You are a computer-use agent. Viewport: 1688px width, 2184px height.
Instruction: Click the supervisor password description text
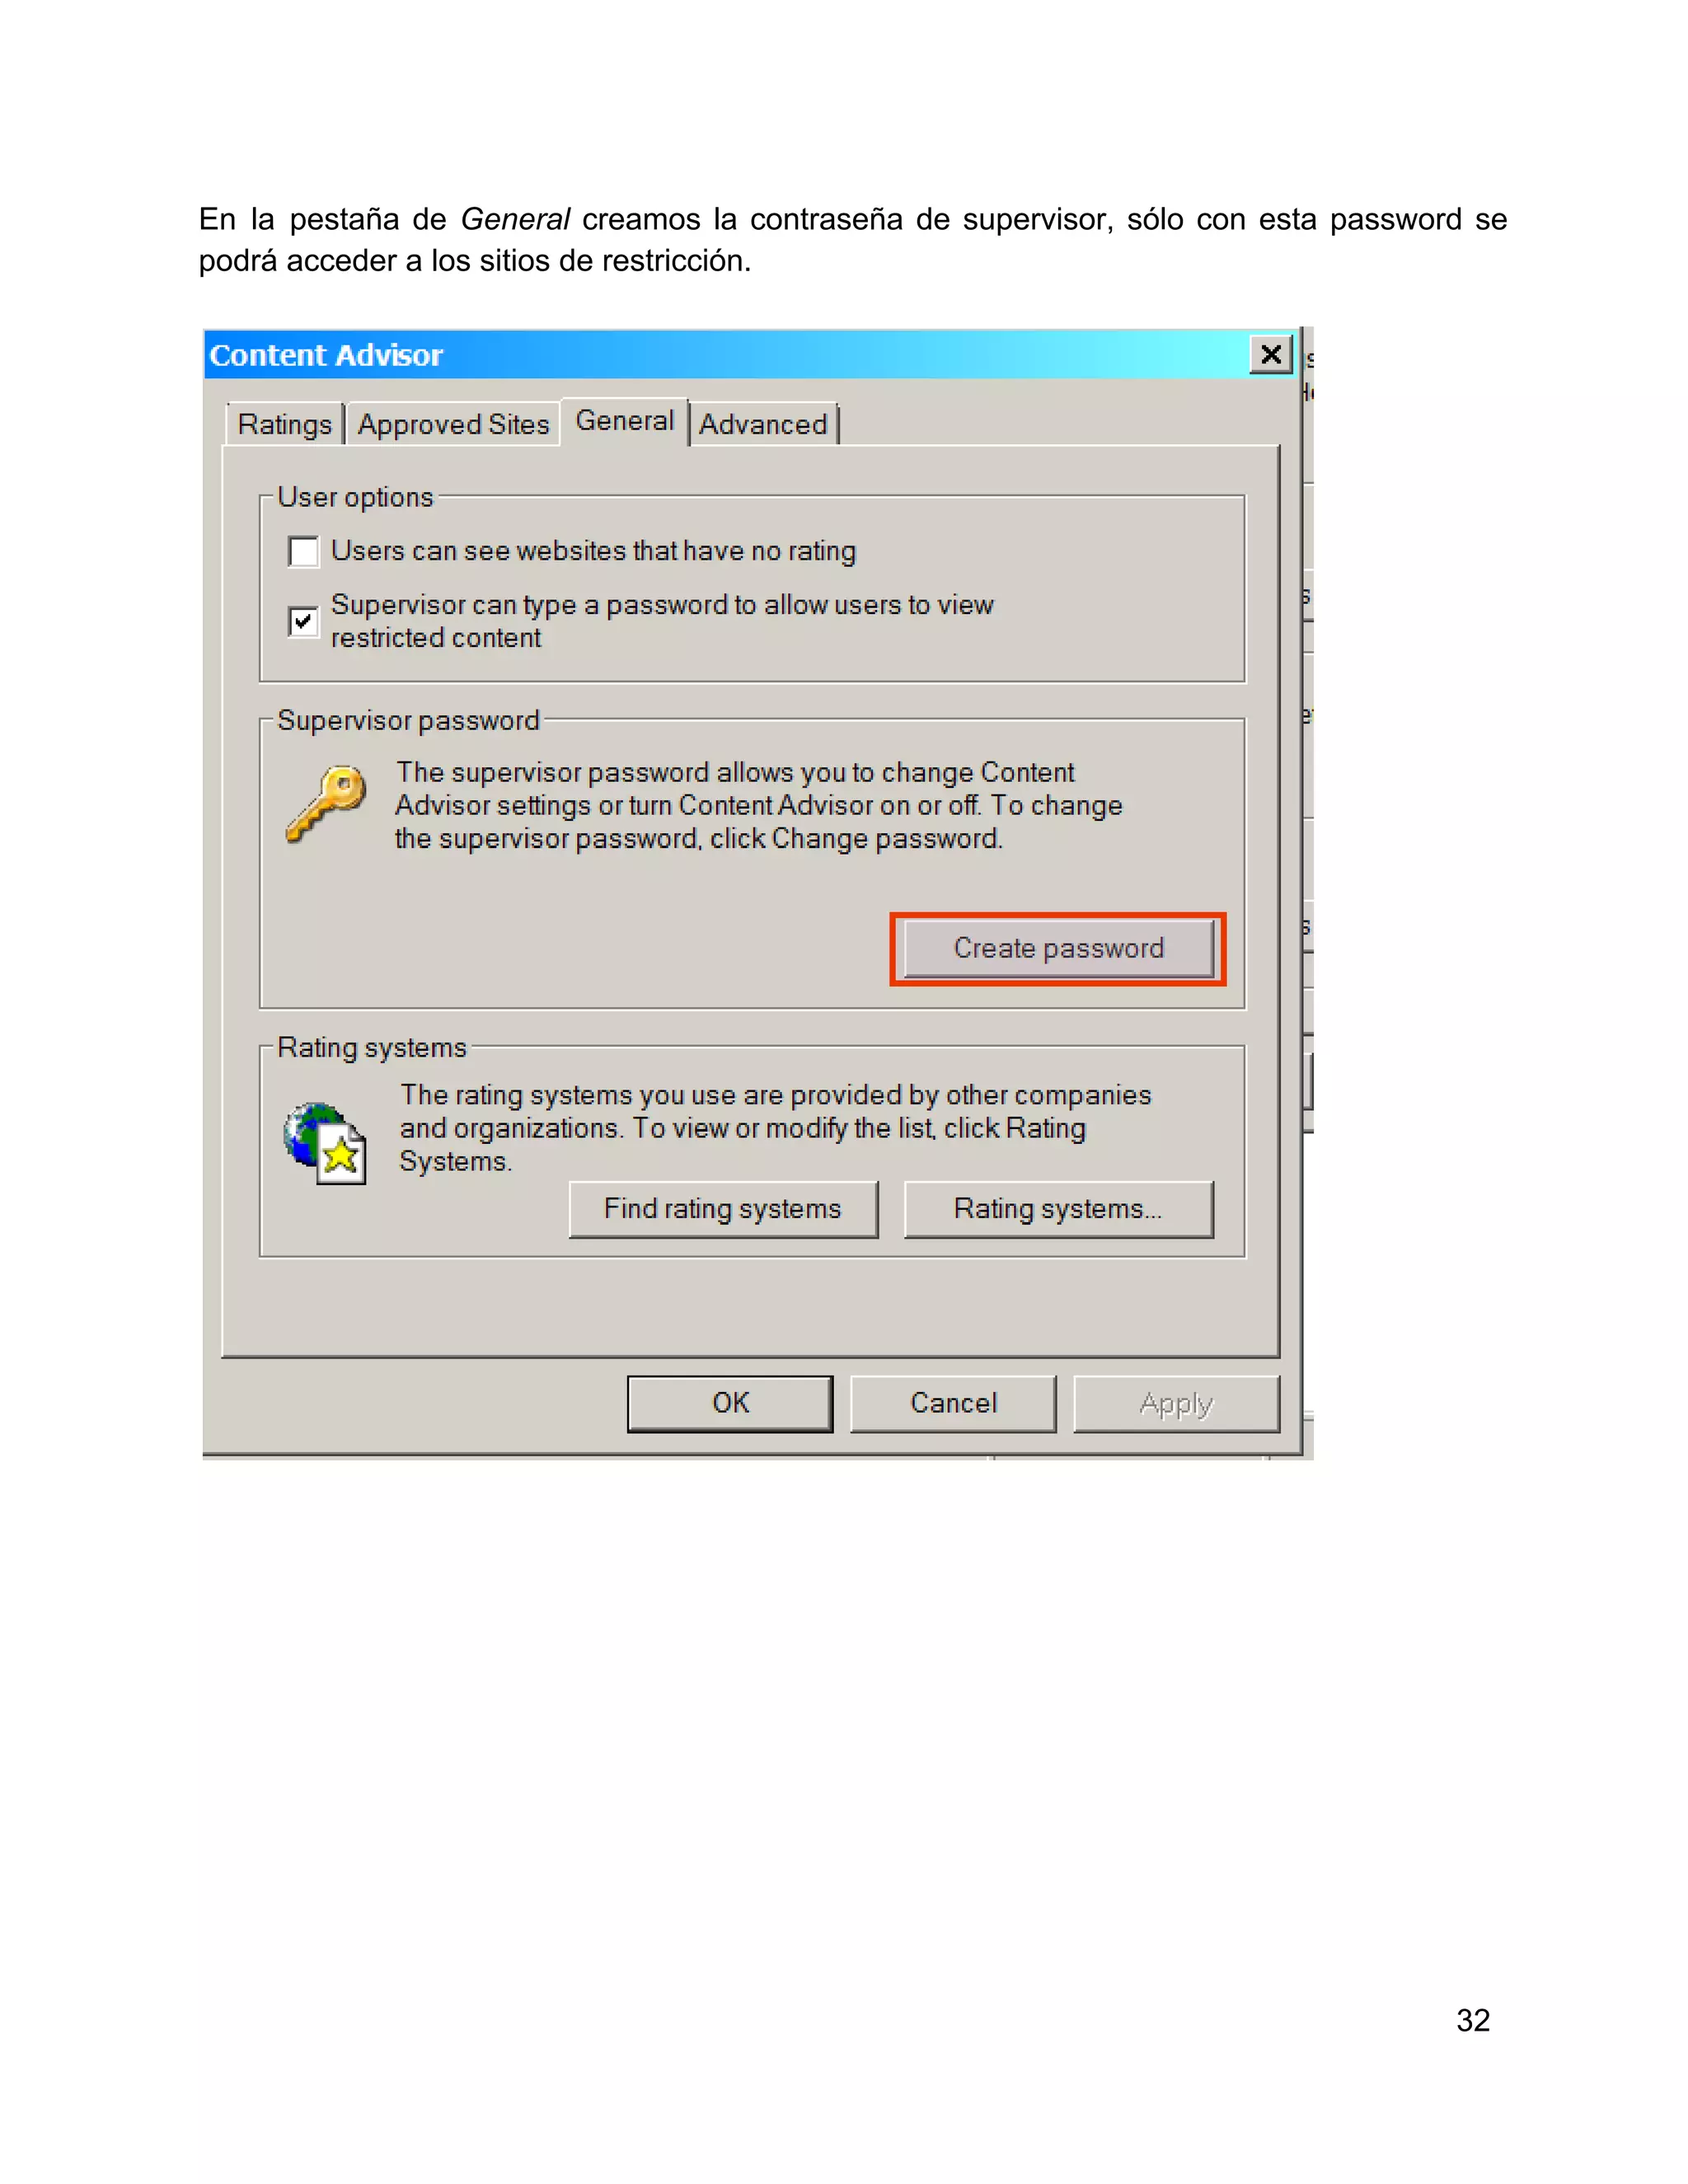click(x=759, y=805)
